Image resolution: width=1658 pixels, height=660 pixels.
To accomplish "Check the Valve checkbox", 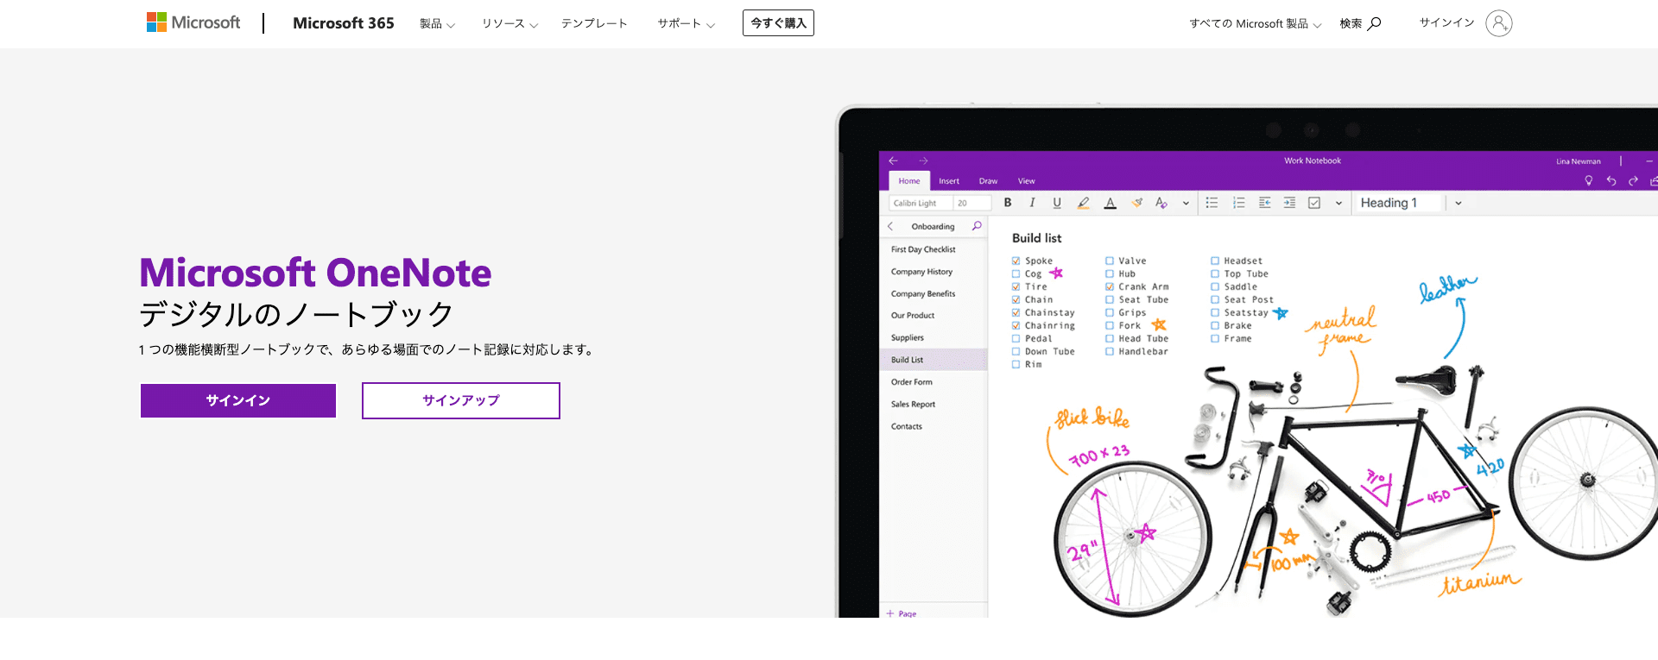I will (x=1110, y=261).
